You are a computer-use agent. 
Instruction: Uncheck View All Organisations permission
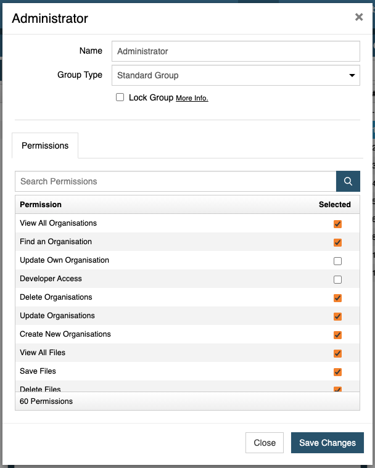tap(337, 224)
